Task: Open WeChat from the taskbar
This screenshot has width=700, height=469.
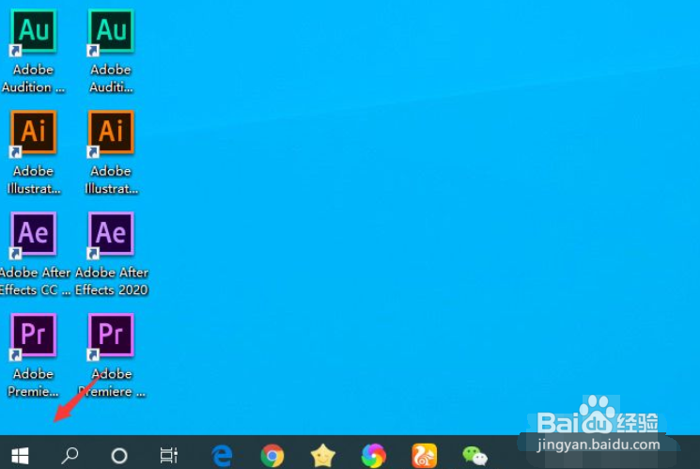Action: tap(475, 456)
